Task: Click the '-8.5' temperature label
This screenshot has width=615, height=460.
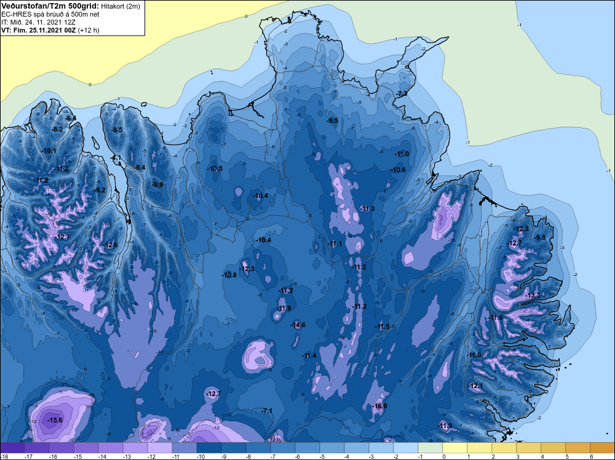Action: [117, 130]
